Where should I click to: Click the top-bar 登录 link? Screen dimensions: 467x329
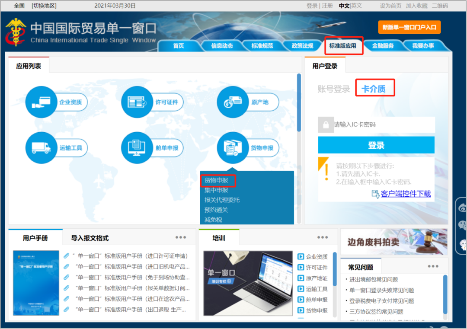[312, 6]
